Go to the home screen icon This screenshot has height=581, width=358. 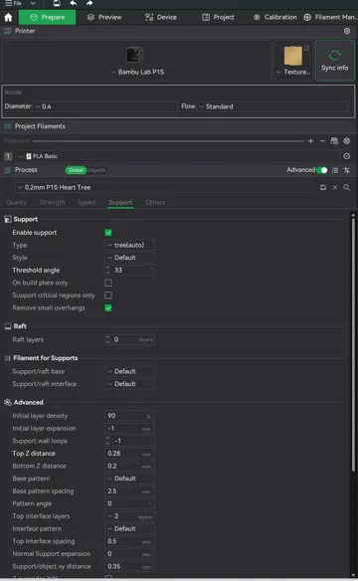tap(8, 18)
